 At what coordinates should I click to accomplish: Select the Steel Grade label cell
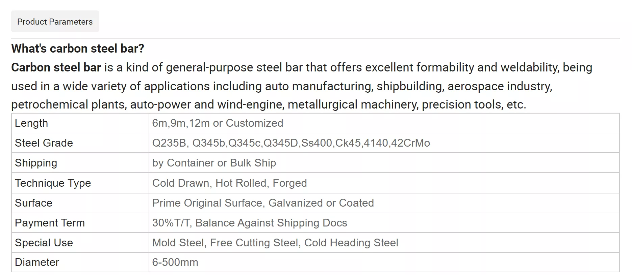point(80,143)
